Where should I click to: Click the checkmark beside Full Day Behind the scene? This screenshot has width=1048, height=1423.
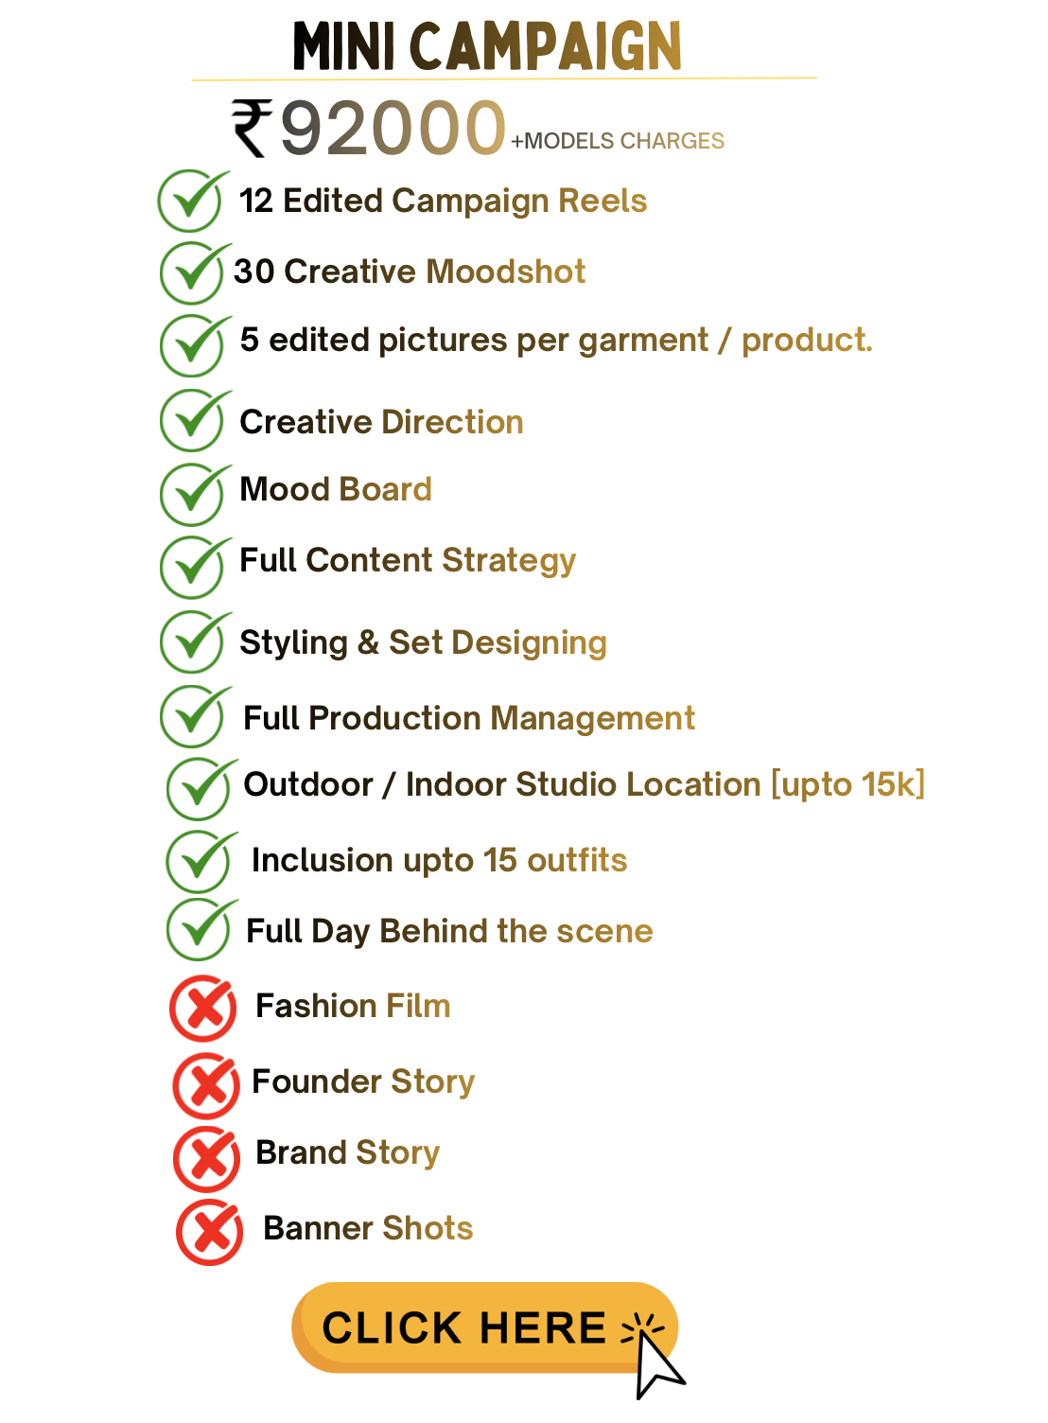point(201,929)
